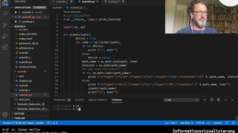Select the scandir.py editor tab
238x133 pixels.
click(x=88, y=1)
